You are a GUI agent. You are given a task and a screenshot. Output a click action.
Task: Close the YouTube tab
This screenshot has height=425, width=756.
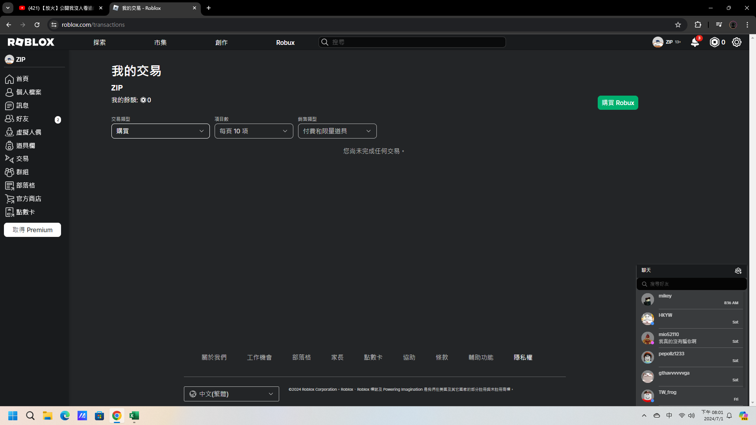point(101,8)
